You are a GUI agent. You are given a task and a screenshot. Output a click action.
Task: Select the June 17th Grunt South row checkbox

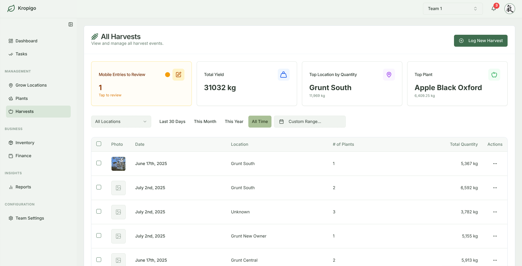pos(99,163)
